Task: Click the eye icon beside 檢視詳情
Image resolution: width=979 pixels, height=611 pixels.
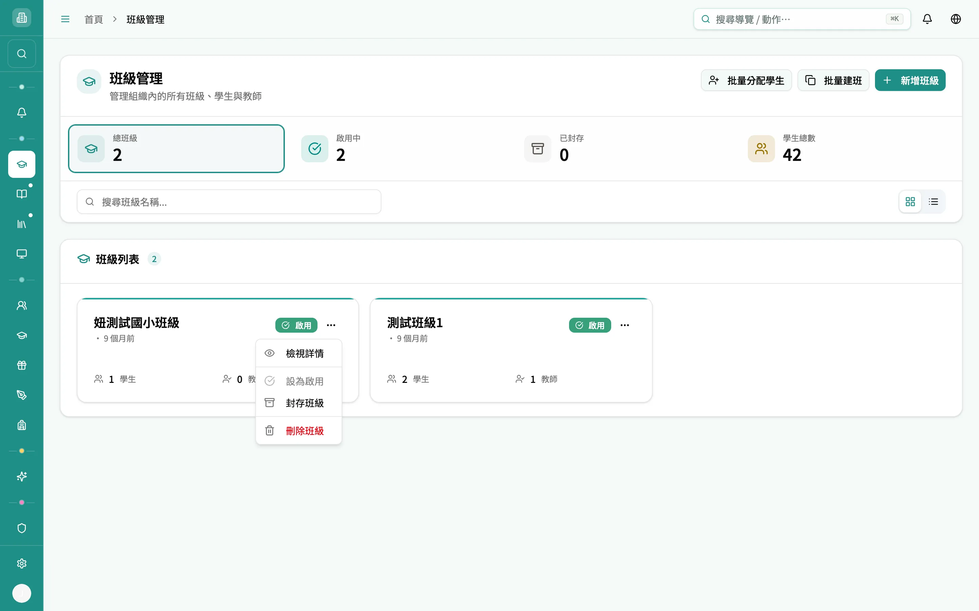Action: [270, 354]
